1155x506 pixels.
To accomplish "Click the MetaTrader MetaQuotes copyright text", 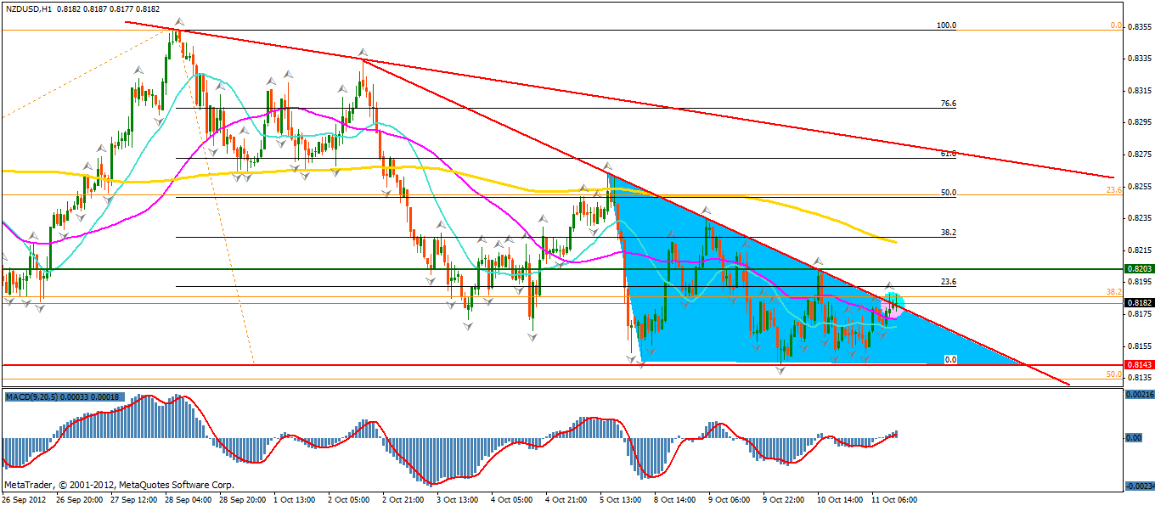I will pos(119,485).
